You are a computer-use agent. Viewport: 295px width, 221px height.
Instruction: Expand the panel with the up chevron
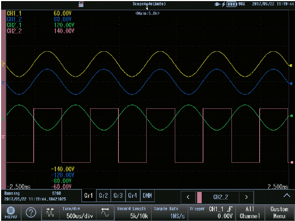coord(287,196)
